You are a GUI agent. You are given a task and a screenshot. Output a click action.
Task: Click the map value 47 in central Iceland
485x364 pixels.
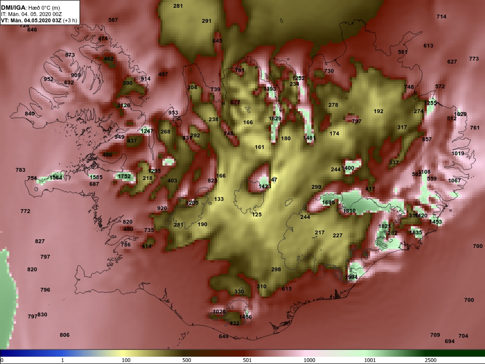click(274, 180)
